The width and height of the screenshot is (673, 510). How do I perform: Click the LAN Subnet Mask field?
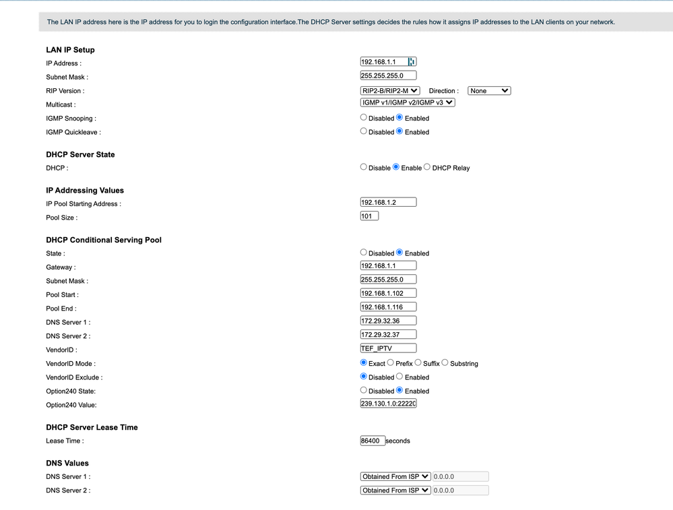click(x=388, y=75)
